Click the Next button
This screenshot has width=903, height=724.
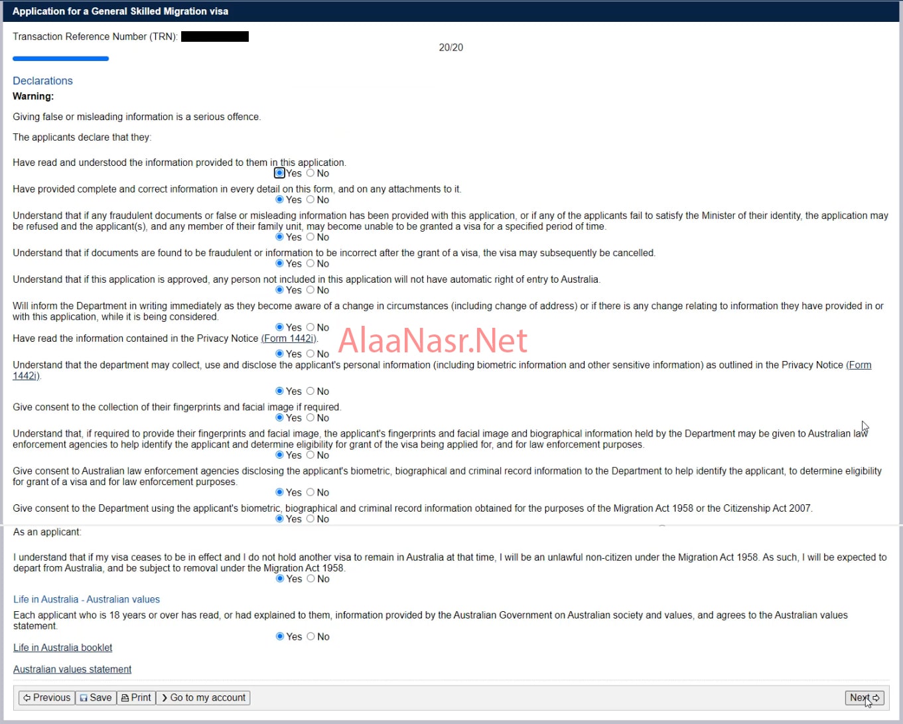865,697
